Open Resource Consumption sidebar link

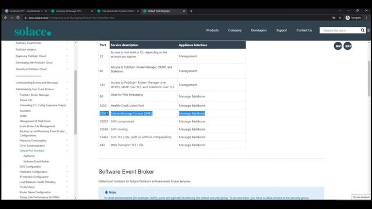point(33,140)
